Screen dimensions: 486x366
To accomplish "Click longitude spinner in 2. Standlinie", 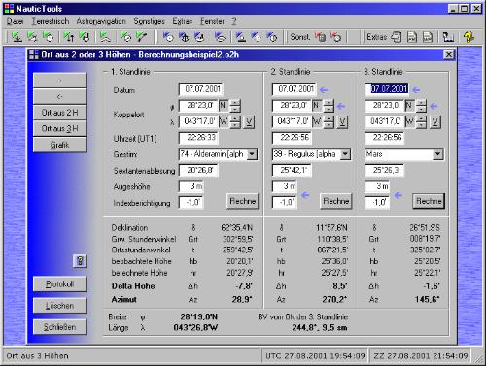I will point(329,121).
